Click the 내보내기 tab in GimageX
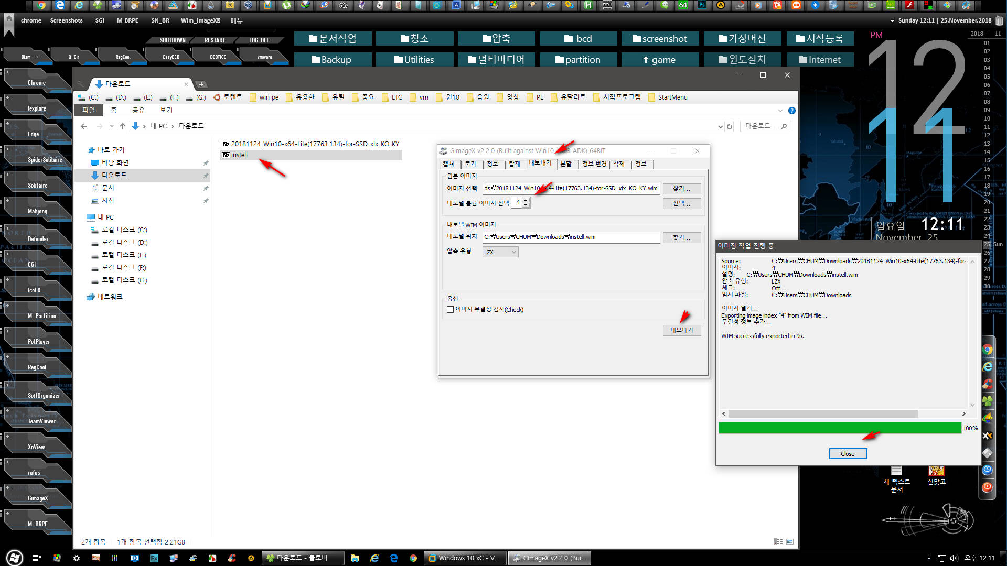 (539, 163)
